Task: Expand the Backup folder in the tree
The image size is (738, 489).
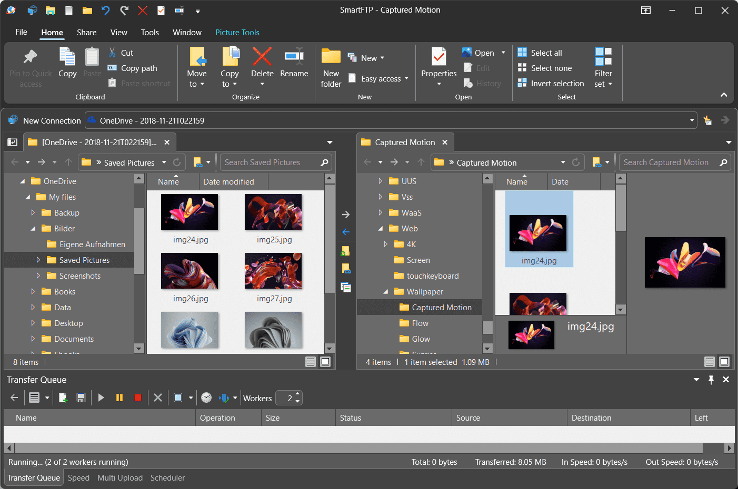Action: (33, 213)
